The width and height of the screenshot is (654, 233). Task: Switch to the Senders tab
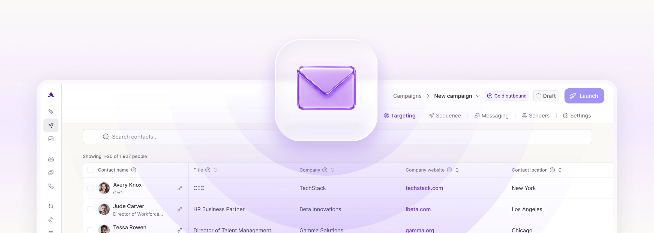click(536, 116)
